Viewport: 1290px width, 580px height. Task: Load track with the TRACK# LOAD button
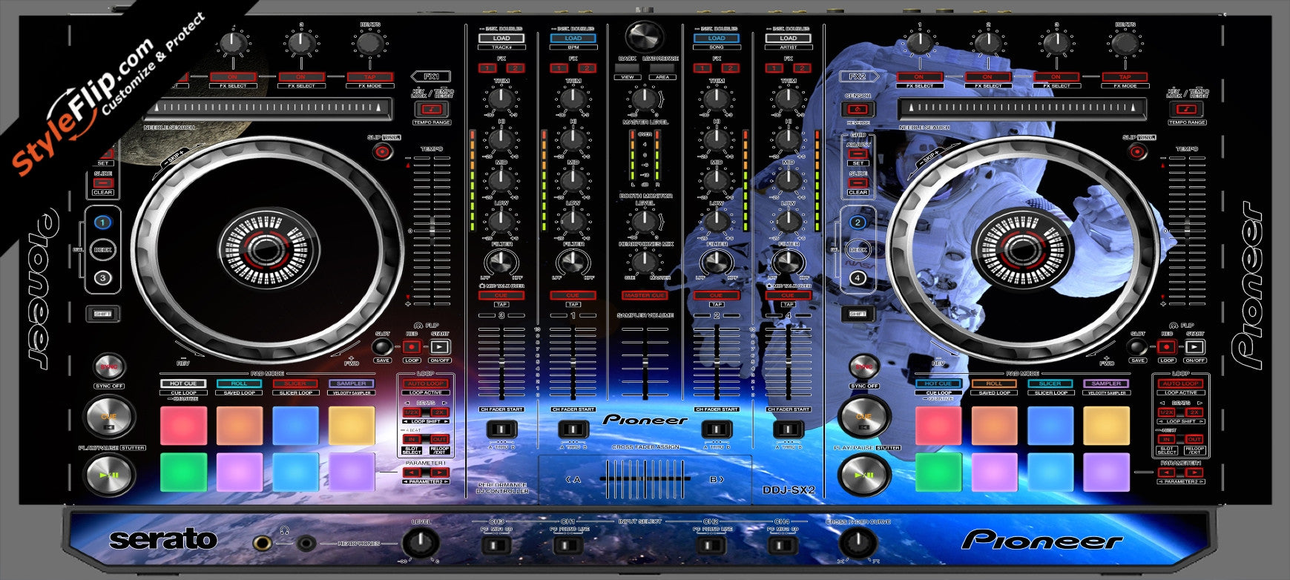[501, 38]
